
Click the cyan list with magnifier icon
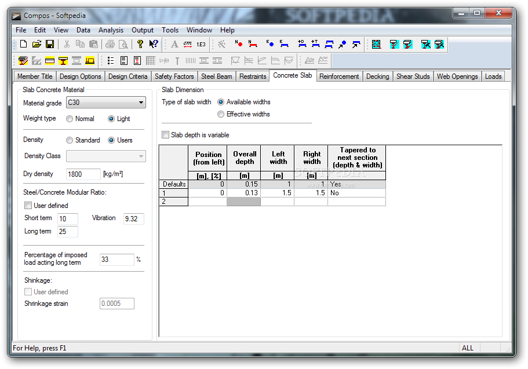pos(376,44)
